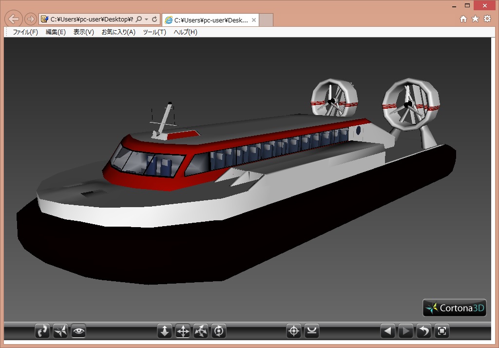Open the 表示(V) menu
499x348 pixels.
pyautogui.click(x=83, y=32)
